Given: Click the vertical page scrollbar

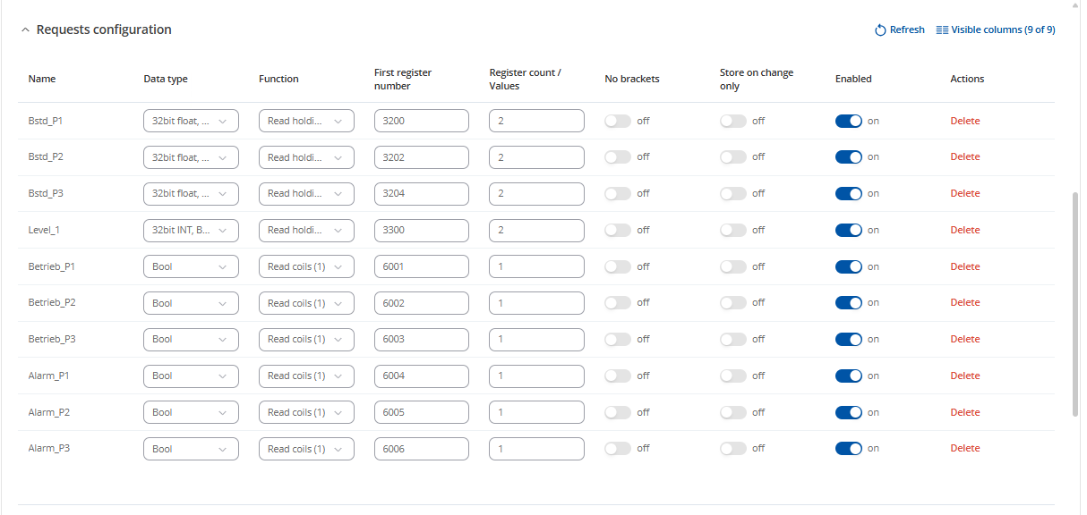Looking at the screenshot, I should pyautogui.click(x=1075, y=302).
